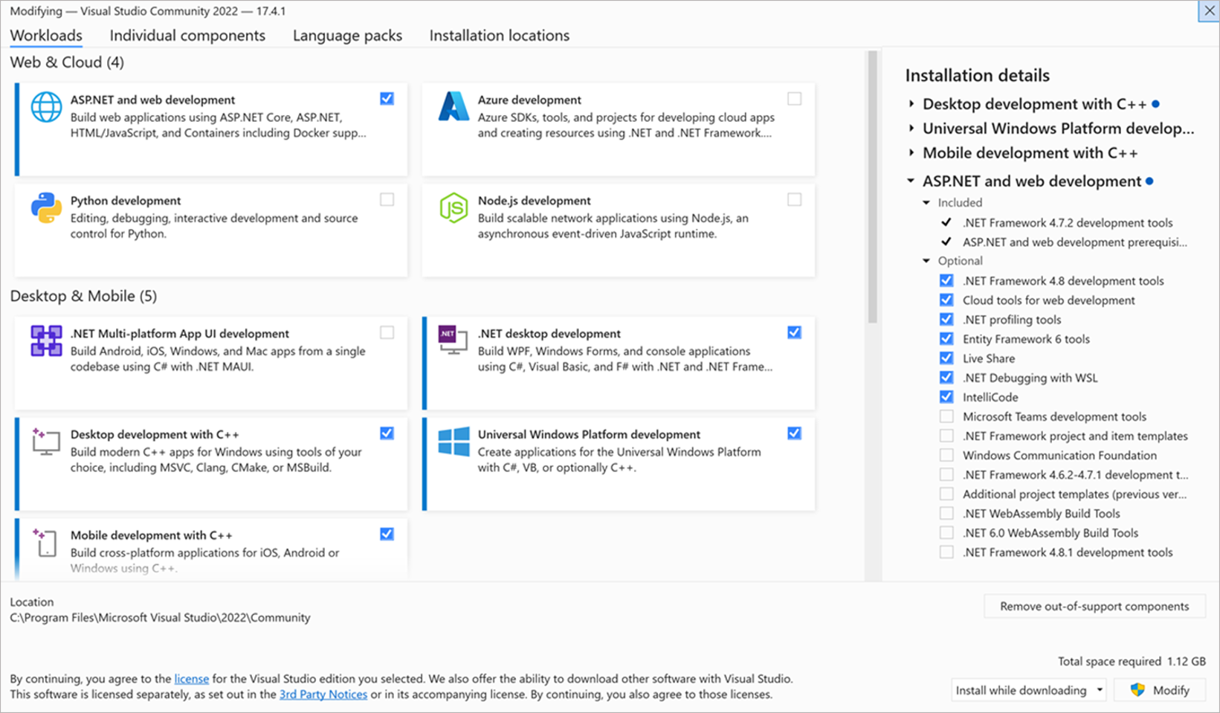The height and width of the screenshot is (713, 1220).
Task: Open the 3rd Party Notices link
Action: [323, 694]
